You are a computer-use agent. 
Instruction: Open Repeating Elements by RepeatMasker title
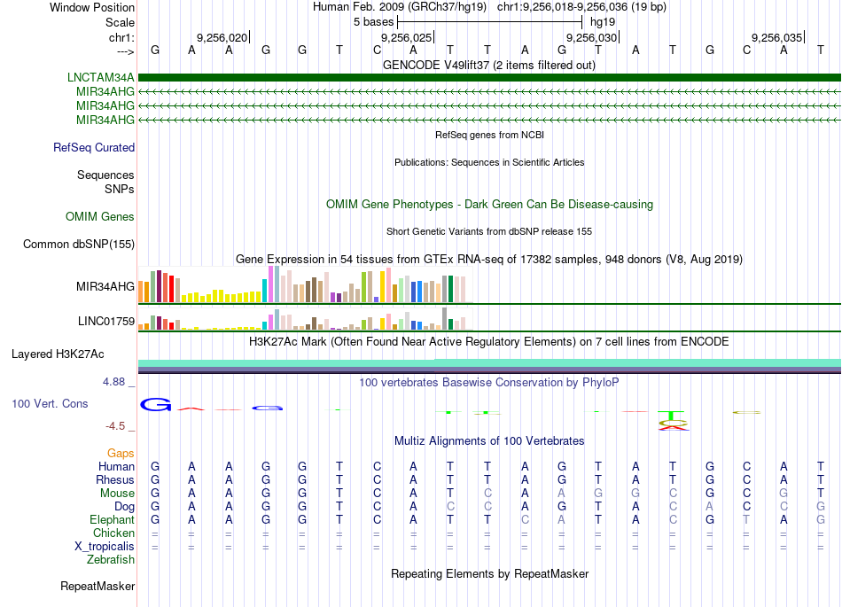pyautogui.click(x=489, y=573)
